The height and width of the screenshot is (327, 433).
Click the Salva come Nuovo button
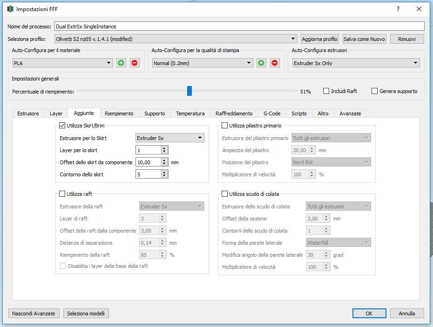364,39
